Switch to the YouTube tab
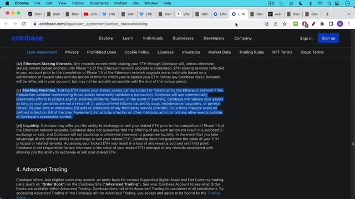The width and height of the screenshot is (355, 199). (x=90, y=14)
